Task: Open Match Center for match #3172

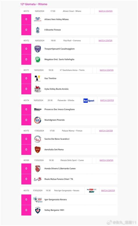Action: [105, 41]
